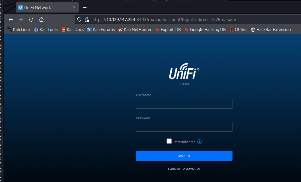
Task: Click the padlock security warning icon
Action: point(87,20)
